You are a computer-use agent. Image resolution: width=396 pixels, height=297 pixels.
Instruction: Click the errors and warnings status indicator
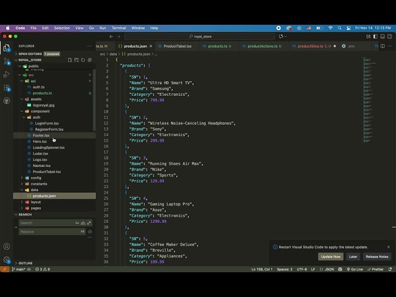(x=42, y=269)
